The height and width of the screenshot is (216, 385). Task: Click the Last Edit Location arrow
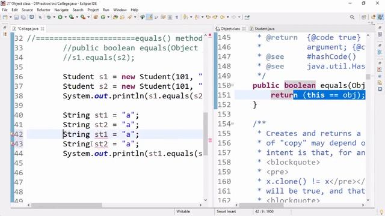click(208, 17)
